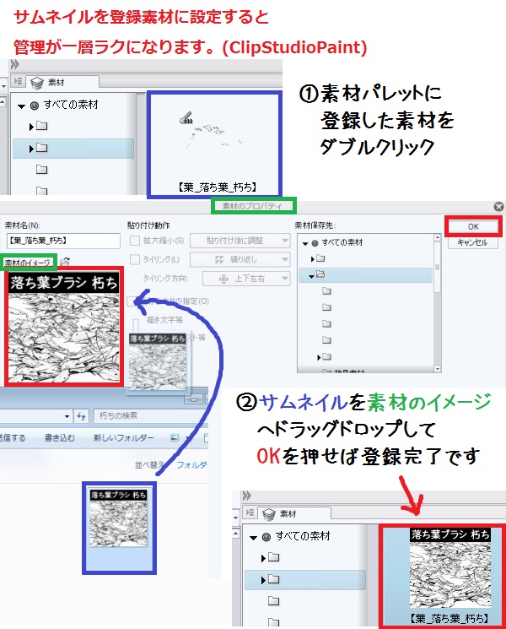The height and width of the screenshot is (629, 506).
Task: Open the 繰り返し tiling dropdown
Action: [x=240, y=259]
